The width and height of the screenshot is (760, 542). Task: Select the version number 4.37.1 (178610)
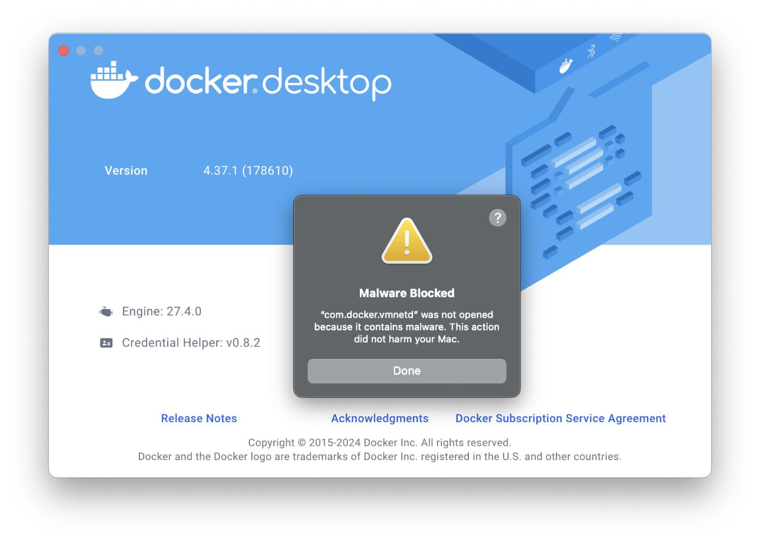[x=248, y=170]
